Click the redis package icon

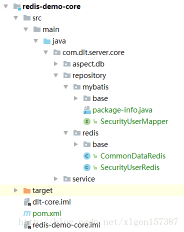coord(77,133)
